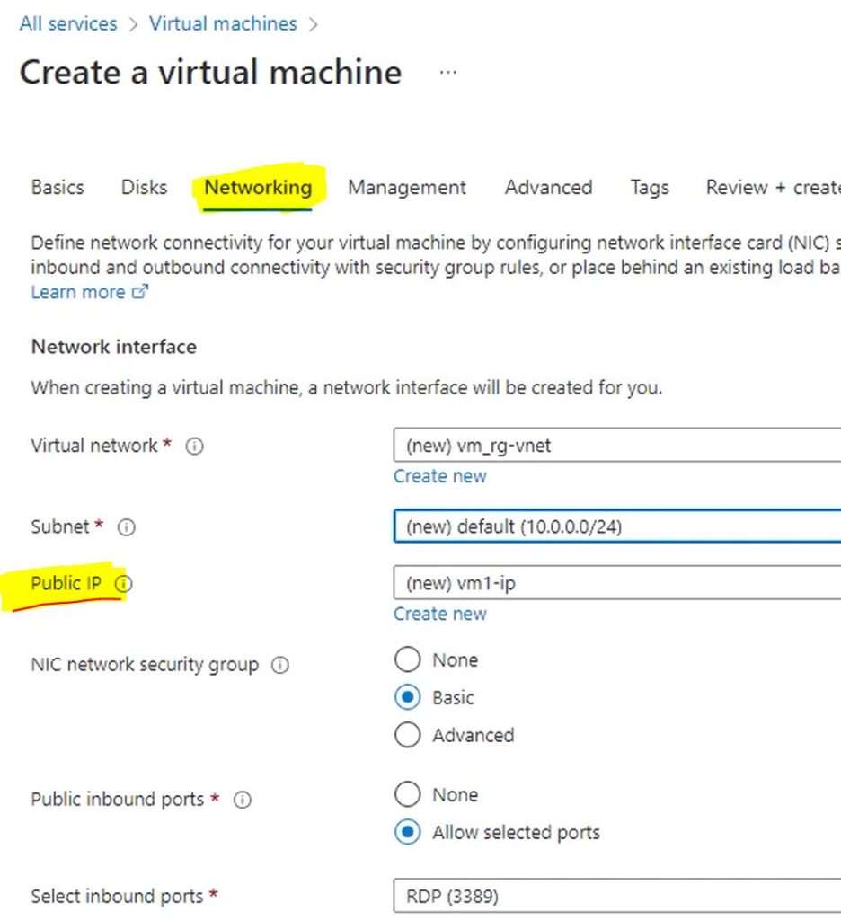Navigate to Virtual machines via breadcrumb
This screenshot has height=920, width=841.
tap(223, 23)
